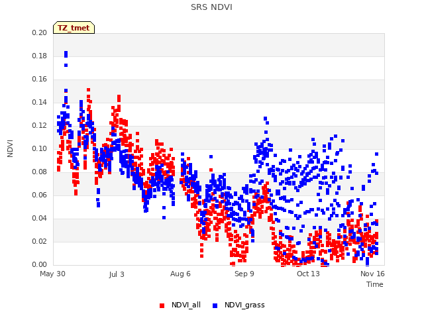Select the NDVI_all legend label

[185, 305]
